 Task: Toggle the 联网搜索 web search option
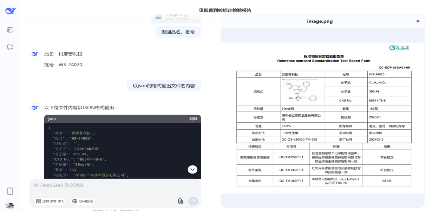82,201
